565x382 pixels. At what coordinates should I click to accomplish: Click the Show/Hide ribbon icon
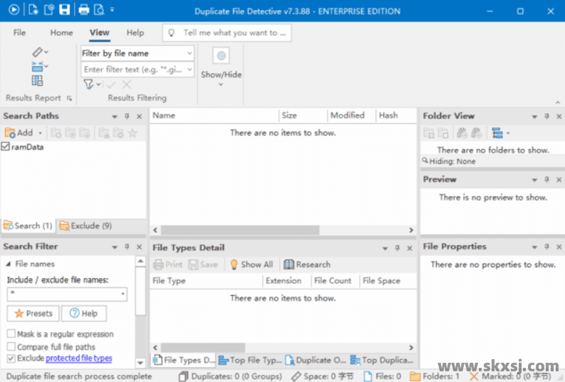[221, 56]
